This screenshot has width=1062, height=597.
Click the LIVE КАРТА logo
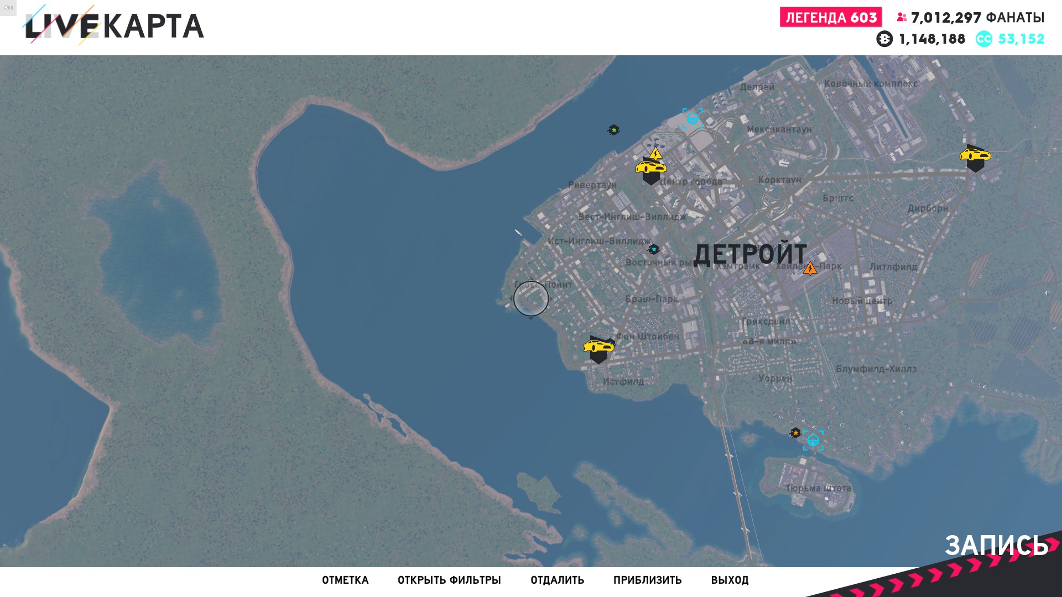[114, 25]
